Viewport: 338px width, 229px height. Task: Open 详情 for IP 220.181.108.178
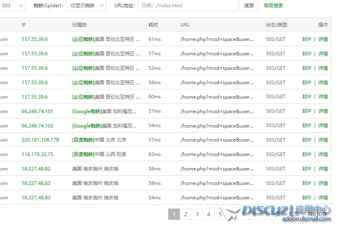(x=323, y=140)
